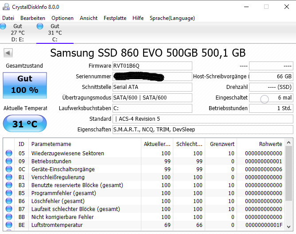This screenshot has width=296, height=234.
Task: Click status orb for Benutzte reservierte Blöcke row
Action: pos(9,185)
